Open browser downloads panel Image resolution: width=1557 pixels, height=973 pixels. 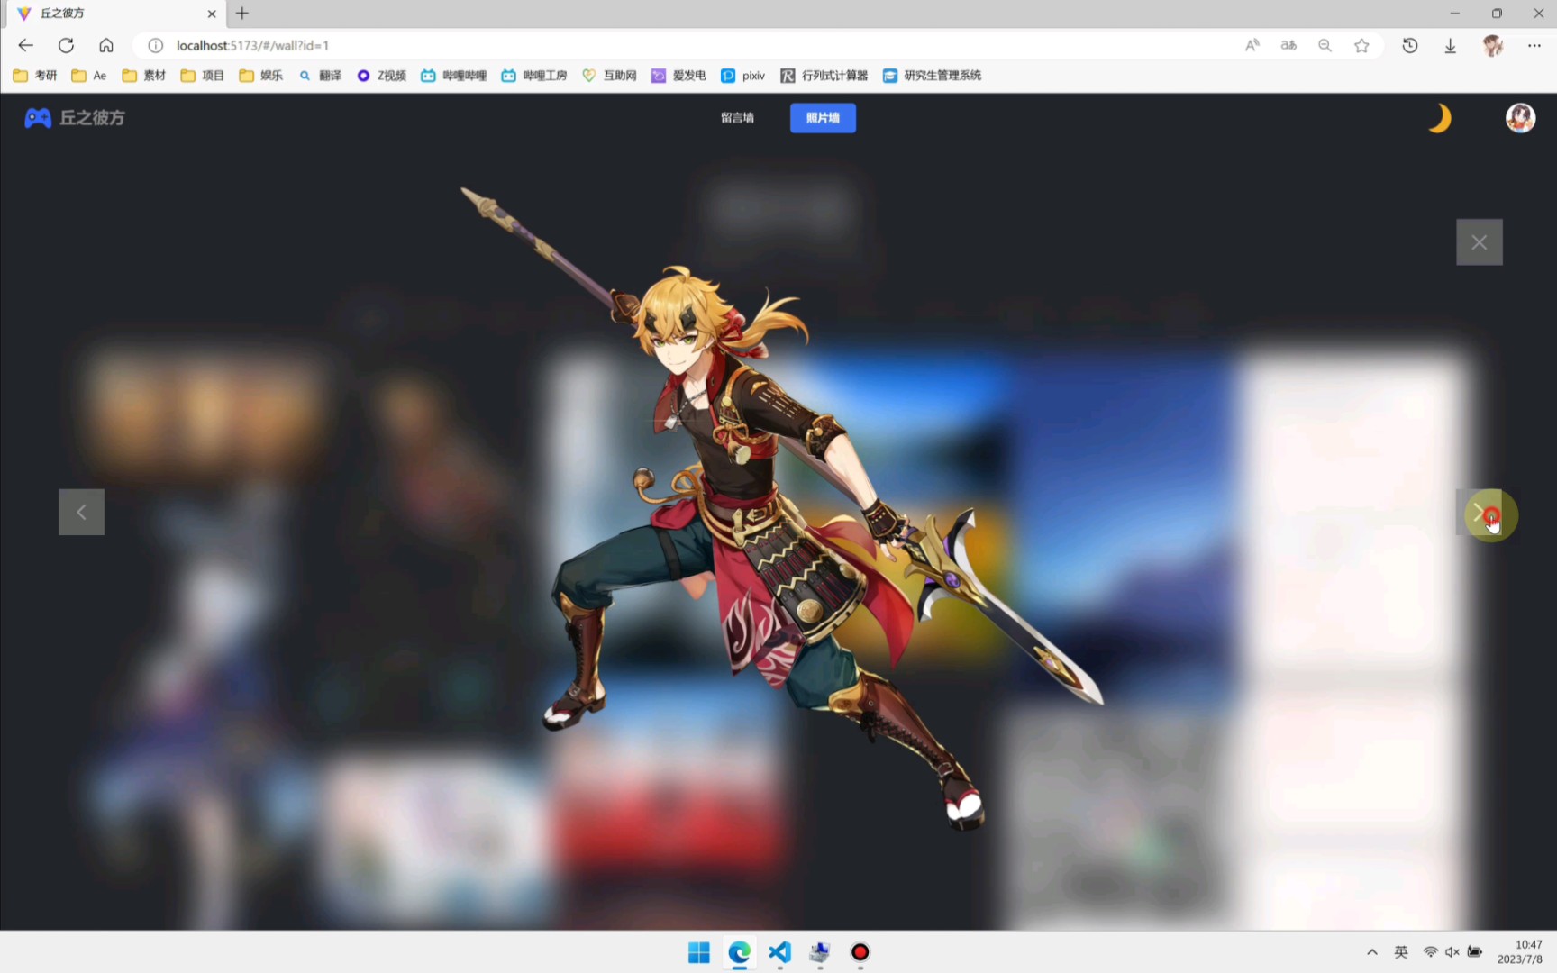point(1450,45)
